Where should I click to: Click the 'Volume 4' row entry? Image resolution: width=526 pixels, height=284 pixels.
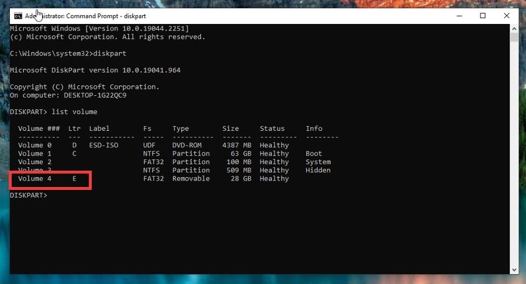[x=35, y=179]
